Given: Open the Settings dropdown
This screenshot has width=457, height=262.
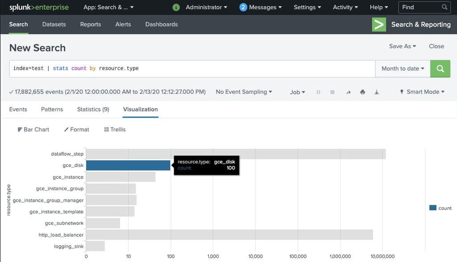Looking at the screenshot, I should click(x=307, y=7).
